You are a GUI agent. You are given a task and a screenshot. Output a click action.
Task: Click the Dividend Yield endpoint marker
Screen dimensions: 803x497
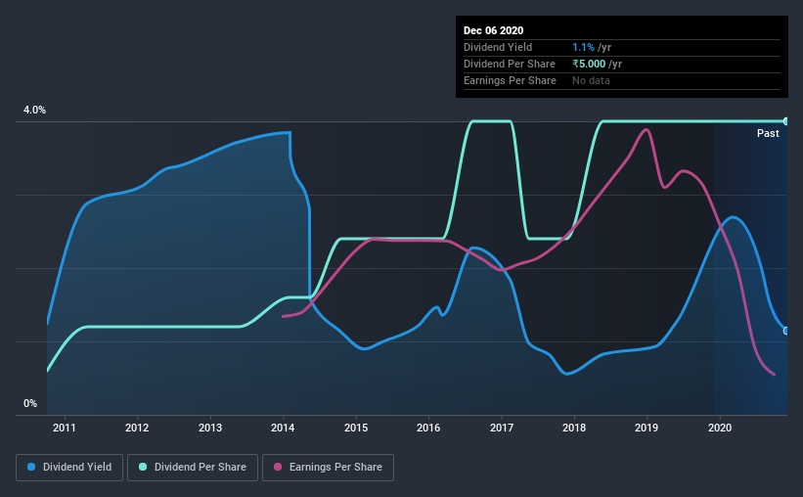(x=786, y=331)
